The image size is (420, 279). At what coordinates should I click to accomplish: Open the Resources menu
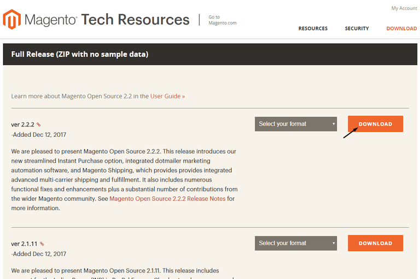click(x=313, y=28)
